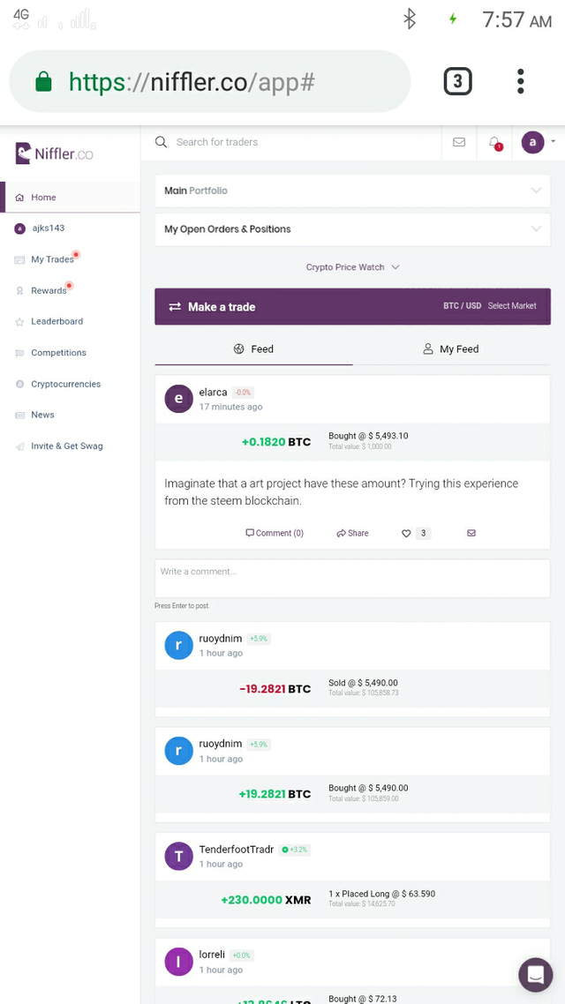Expand the Crypto Price Watch dropdown
The image size is (565, 1004).
tap(352, 267)
